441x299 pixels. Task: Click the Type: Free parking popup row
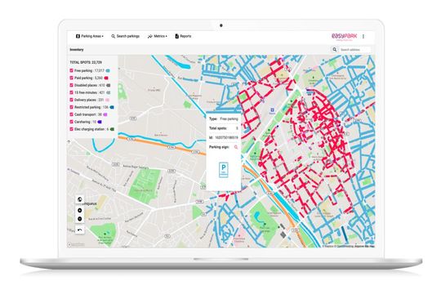(224, 119)
